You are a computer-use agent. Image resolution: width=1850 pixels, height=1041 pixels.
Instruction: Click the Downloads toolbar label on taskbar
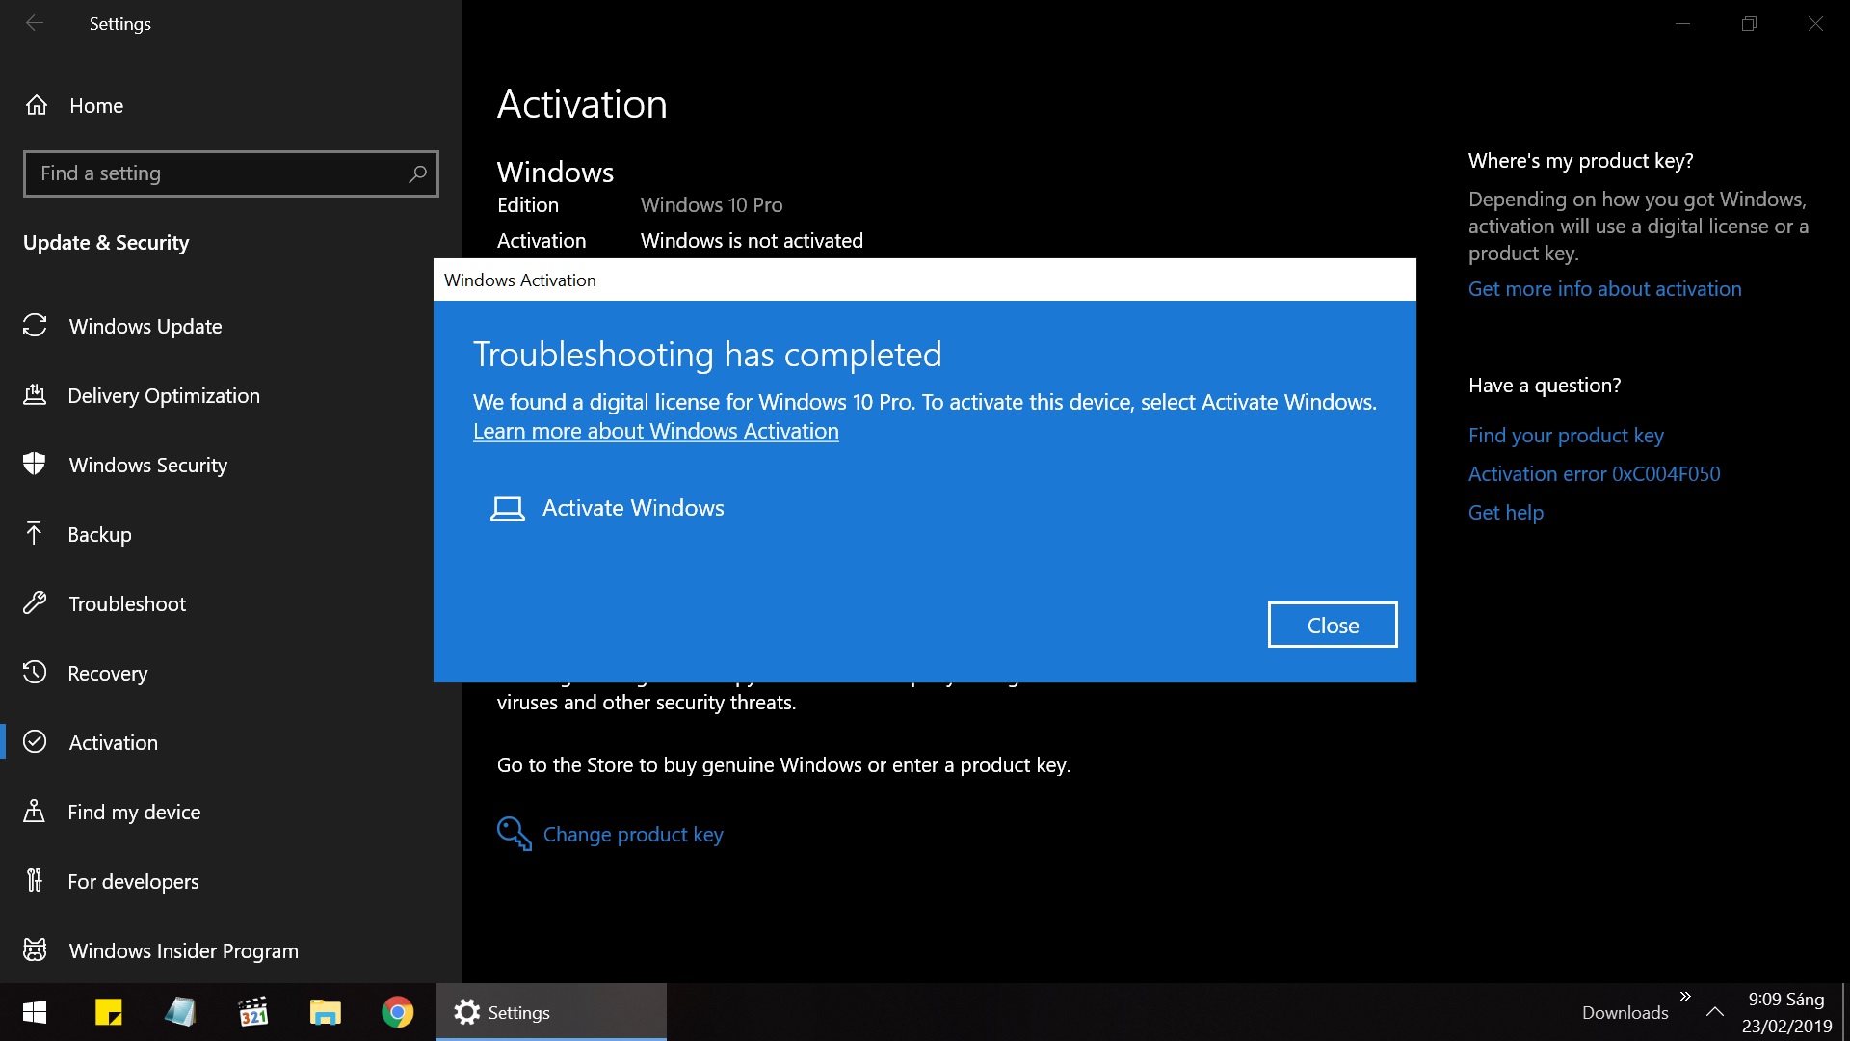pos(1625,1012)
